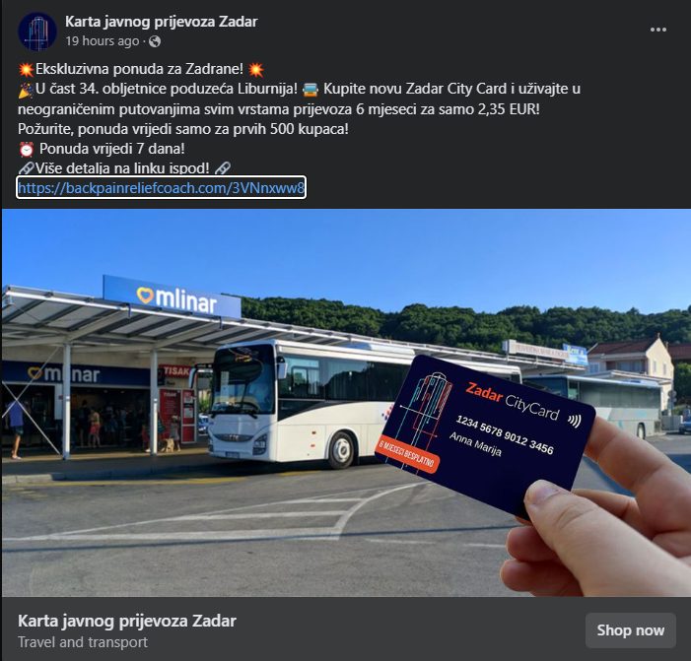691x661 pixels.
Task: Click the globe public audience icon
Action: tap(155, 41)
